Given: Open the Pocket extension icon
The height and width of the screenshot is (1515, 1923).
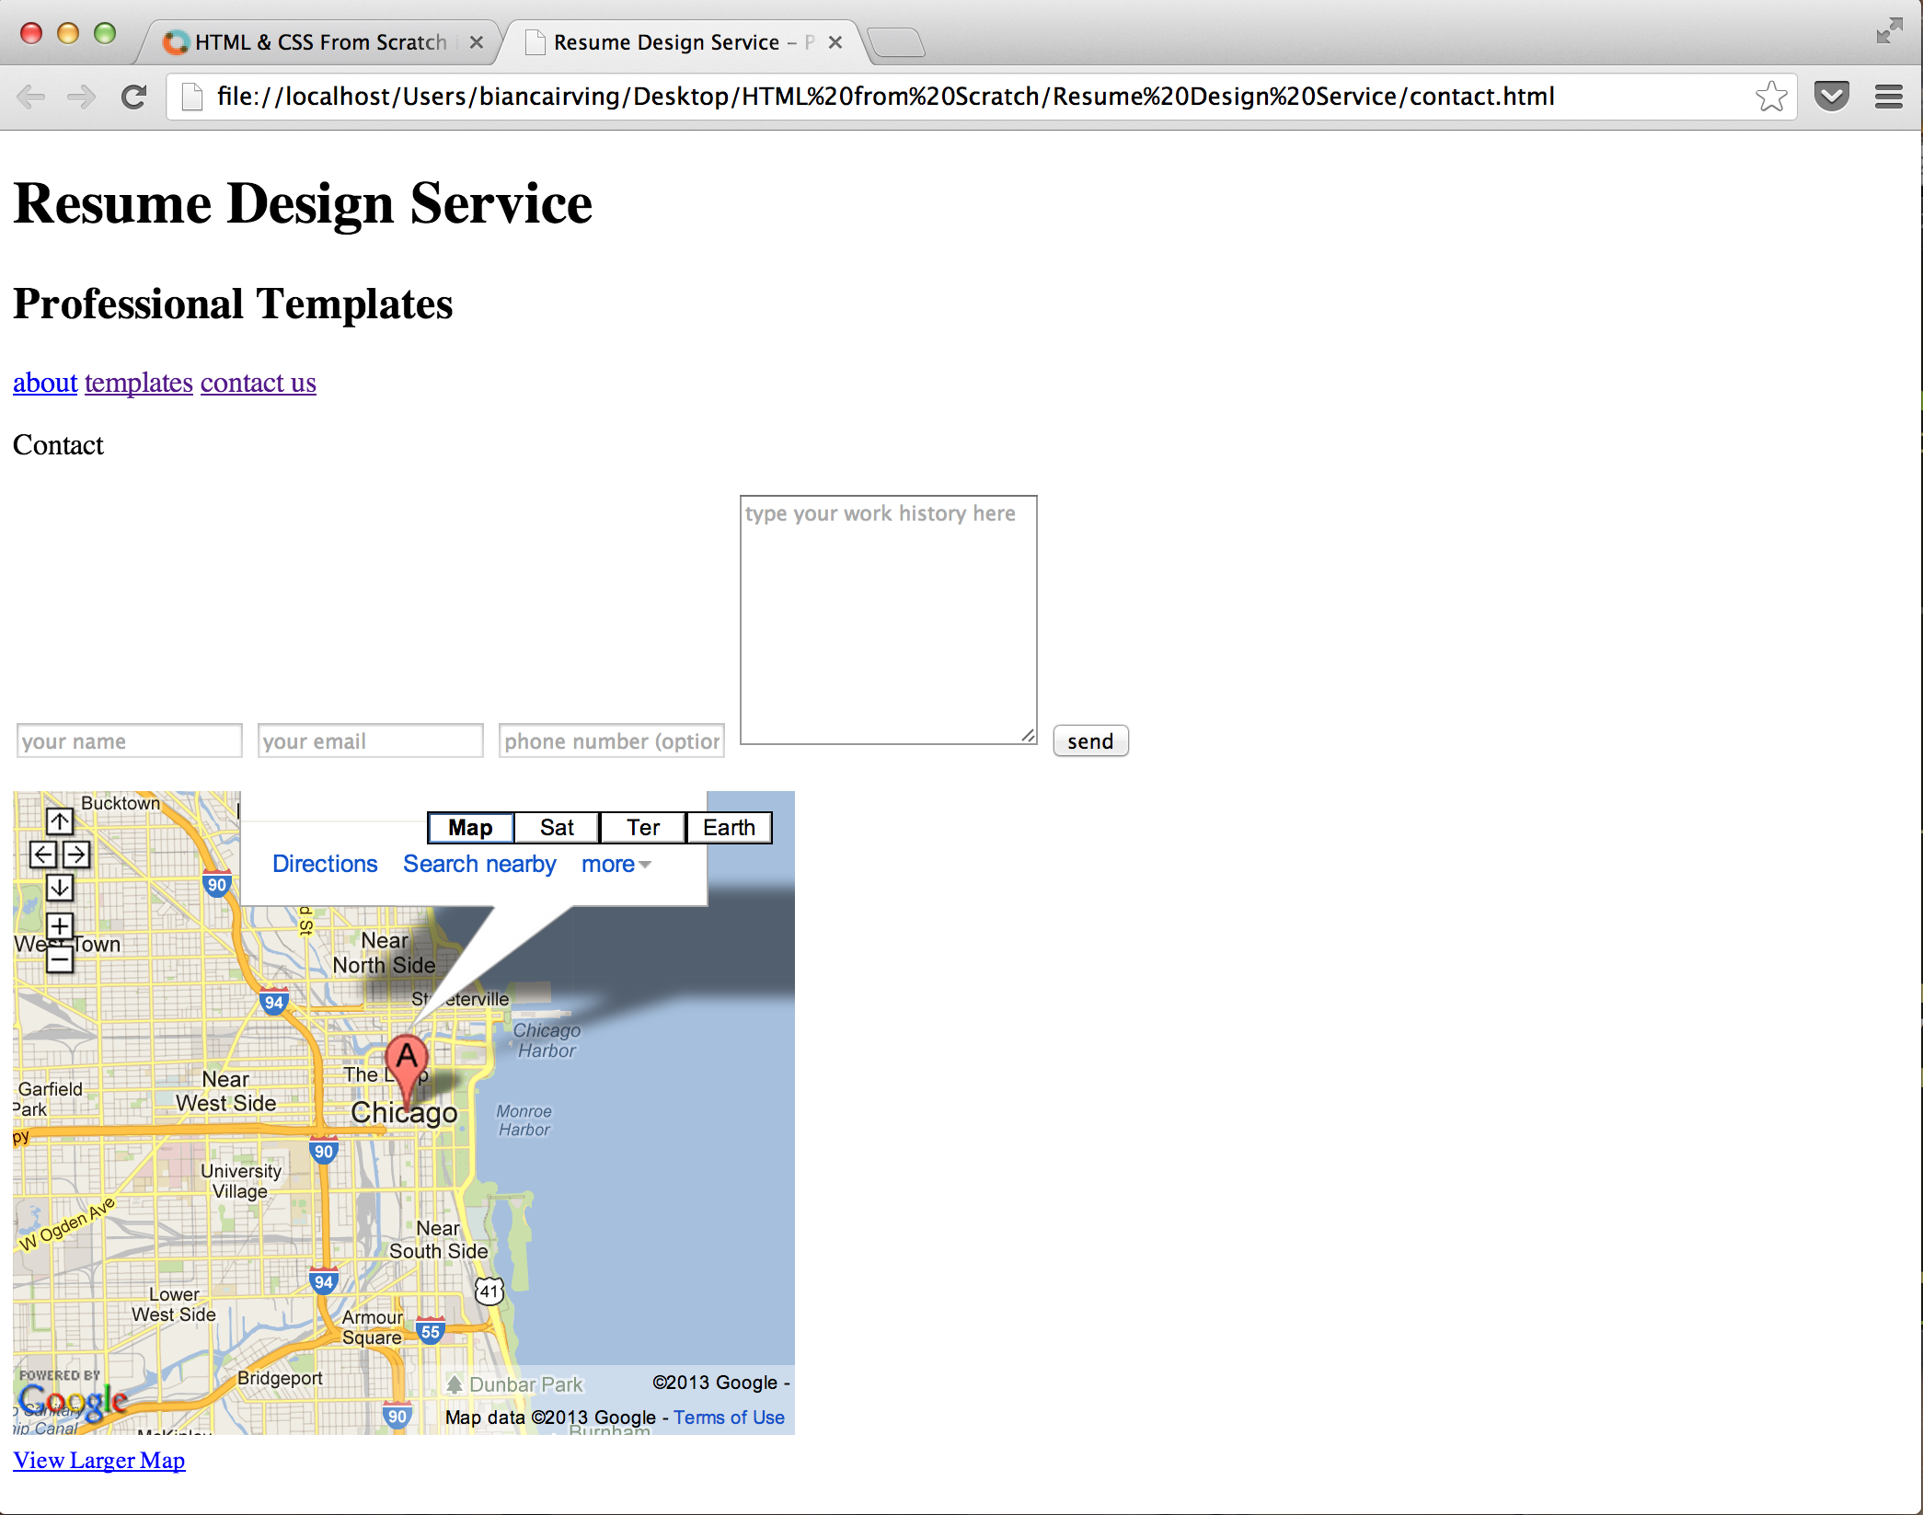Looking at the screenshot, I should coord(1832,96).
